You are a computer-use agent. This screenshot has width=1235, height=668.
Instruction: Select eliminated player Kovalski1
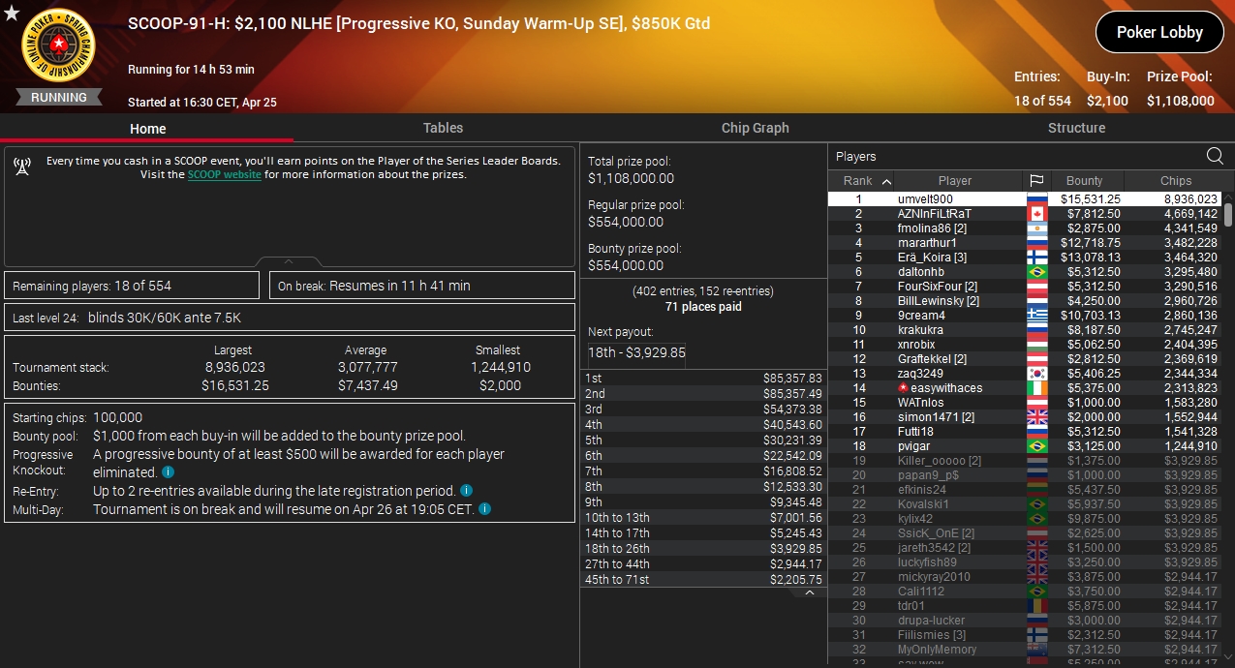click(1025, 504)
